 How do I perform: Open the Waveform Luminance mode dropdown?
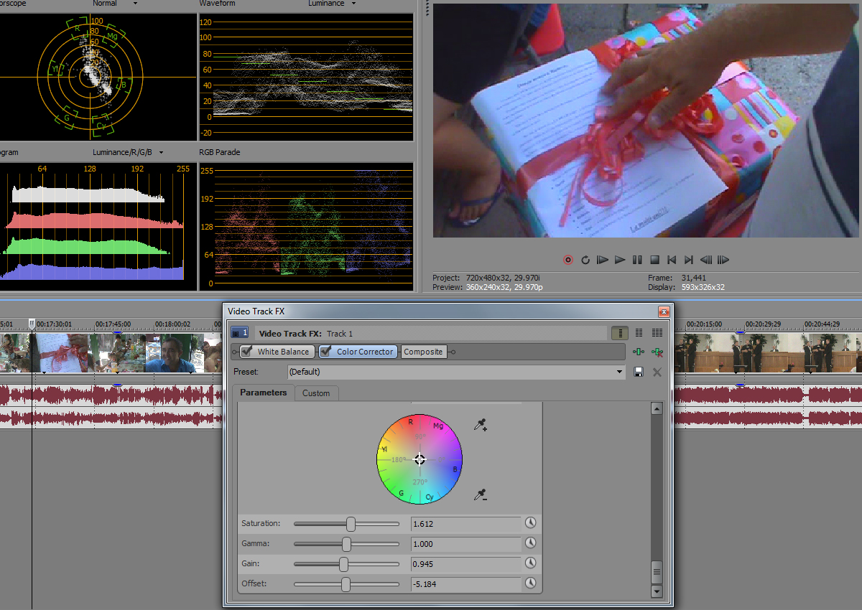tap(332, 4)
